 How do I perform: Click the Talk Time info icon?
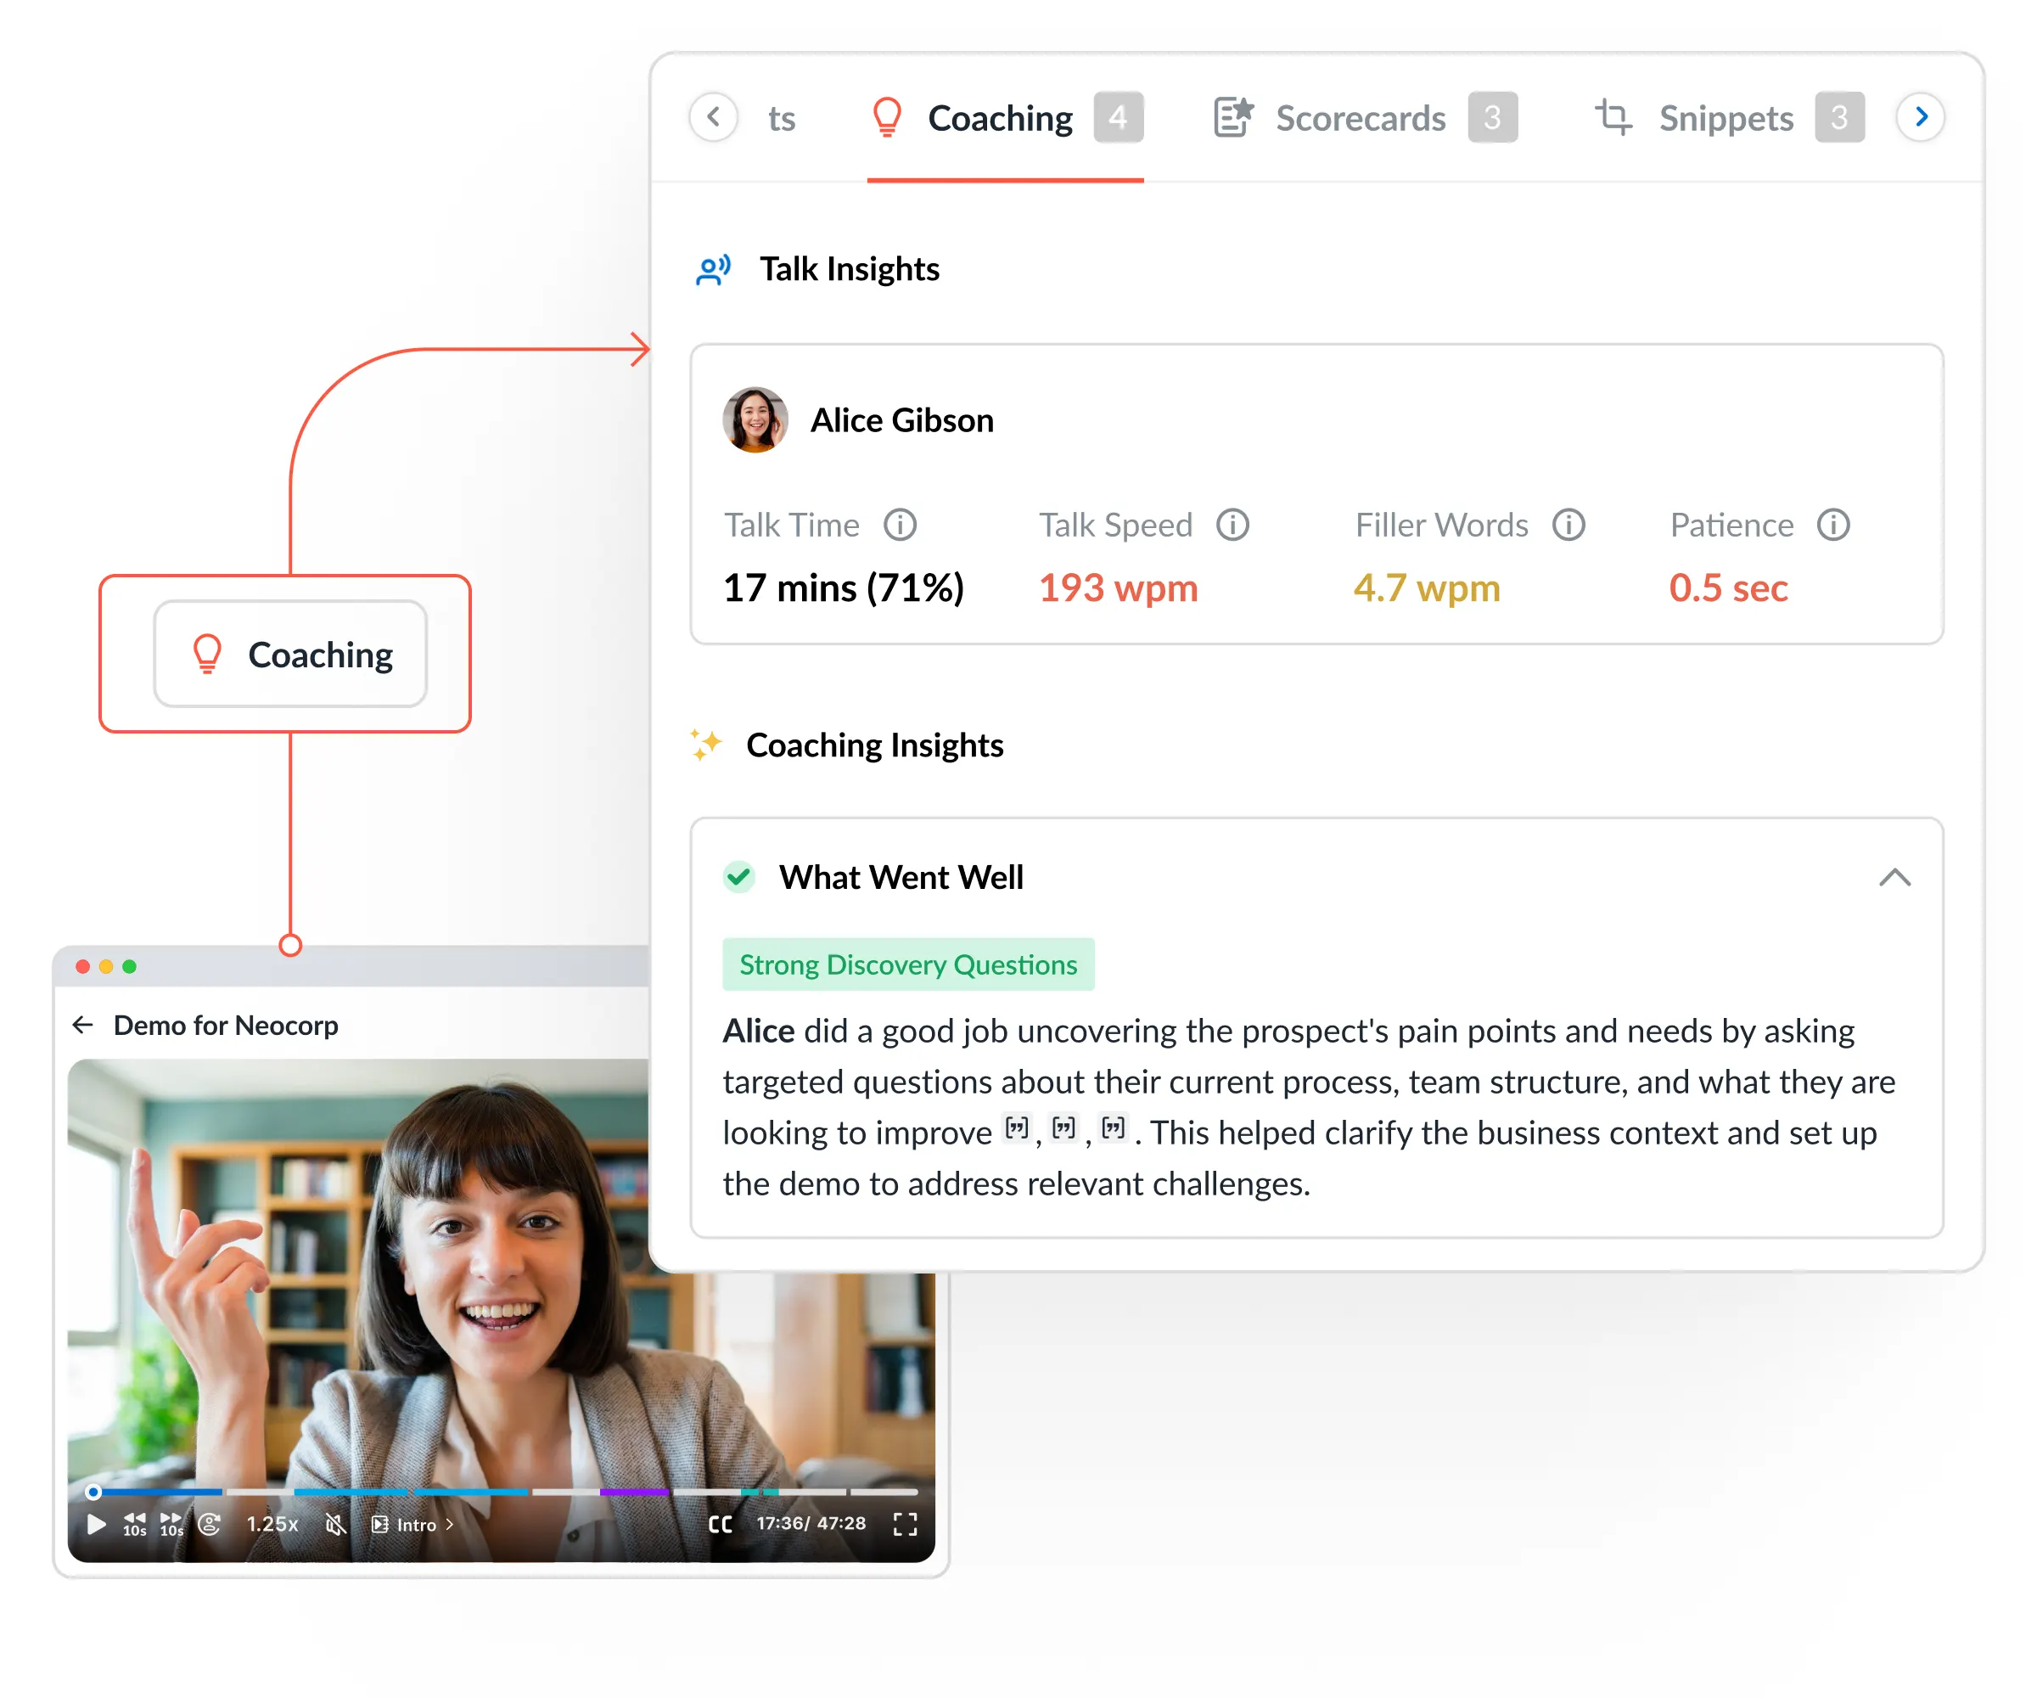click(x=899, y=525)
